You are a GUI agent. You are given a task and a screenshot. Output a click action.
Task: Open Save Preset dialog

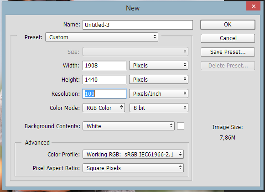click(x=228, y=52)
